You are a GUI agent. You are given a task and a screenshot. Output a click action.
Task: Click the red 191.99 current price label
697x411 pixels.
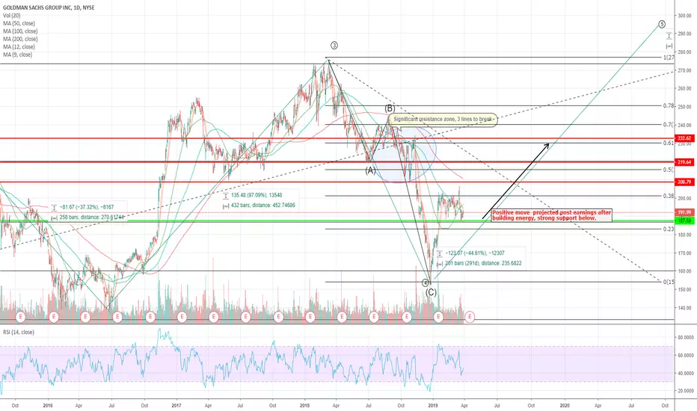coord(684,212)
